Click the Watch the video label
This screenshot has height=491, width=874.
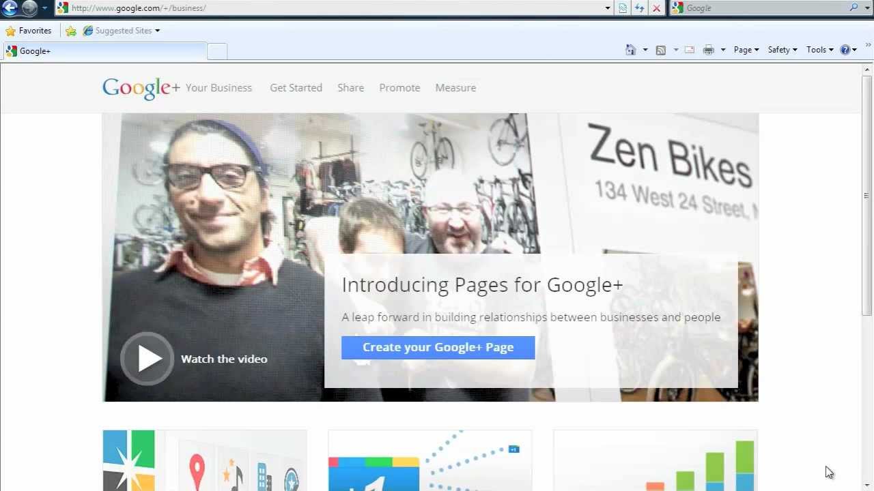tap(224, 359)
